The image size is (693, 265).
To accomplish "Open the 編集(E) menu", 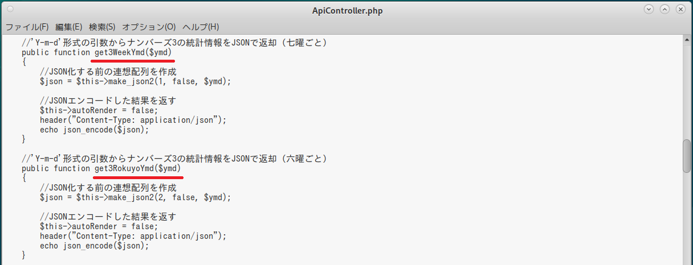I will 69,27.
